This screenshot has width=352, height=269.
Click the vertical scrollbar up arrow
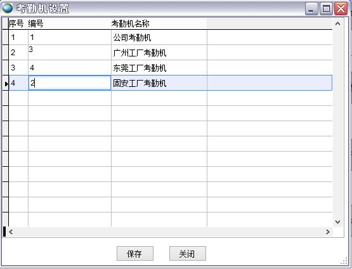pos(337,23)
